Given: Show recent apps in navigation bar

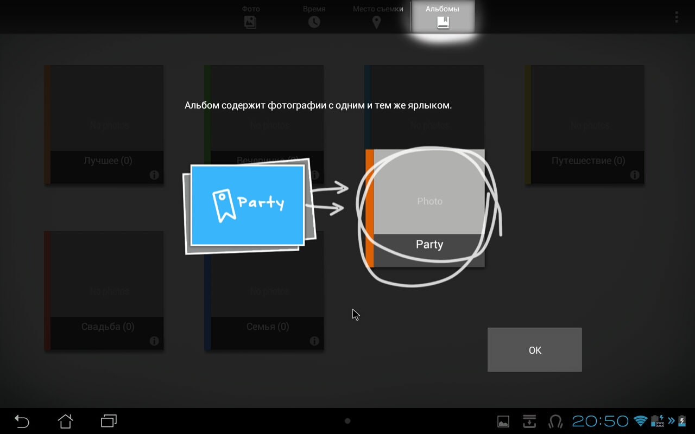Looking at the screenshot, I should [x=109, y=421].
